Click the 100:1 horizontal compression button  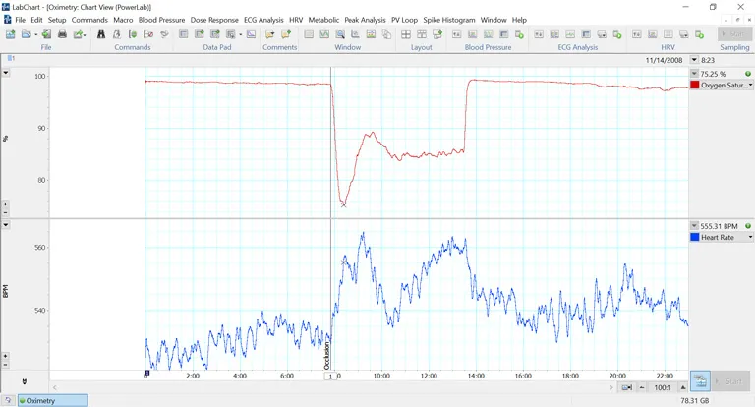pos(663,388)
